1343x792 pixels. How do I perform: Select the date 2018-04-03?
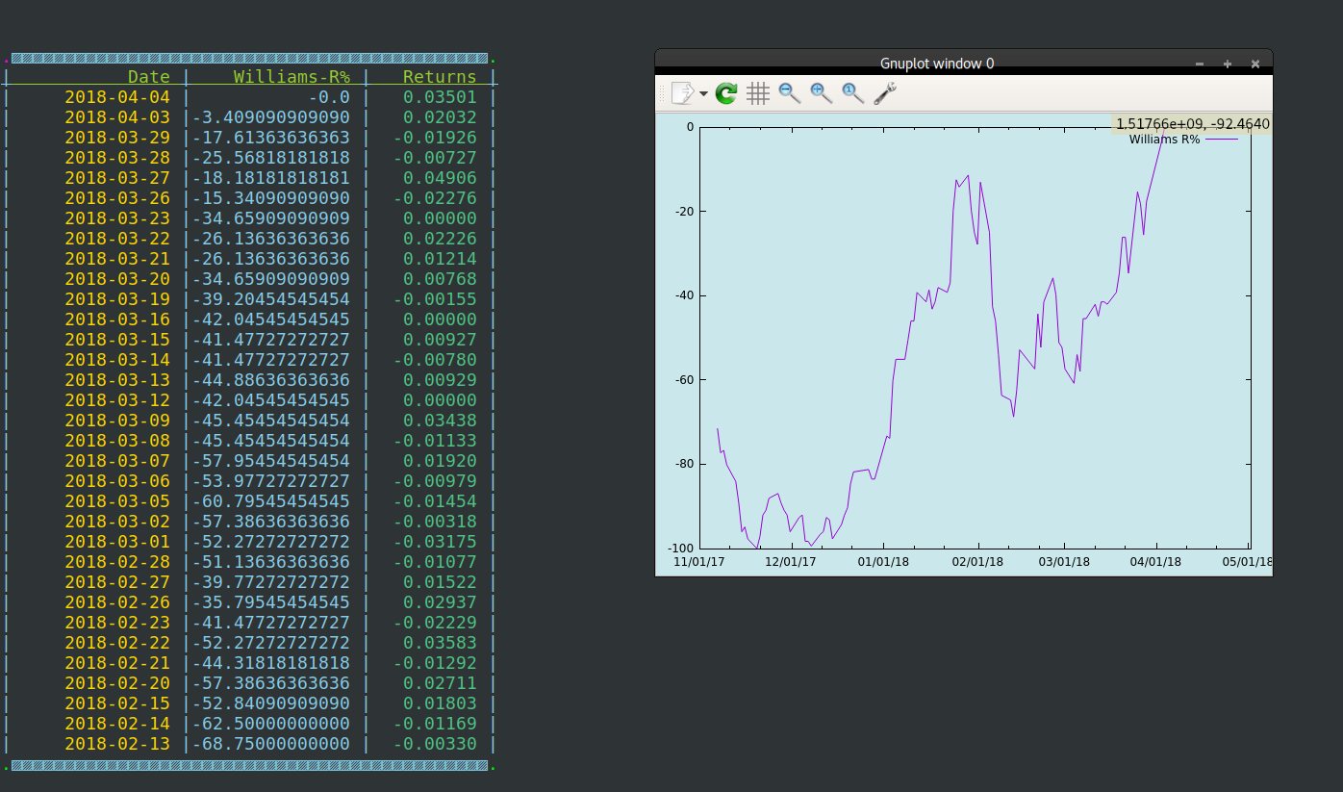click(117, 117)
